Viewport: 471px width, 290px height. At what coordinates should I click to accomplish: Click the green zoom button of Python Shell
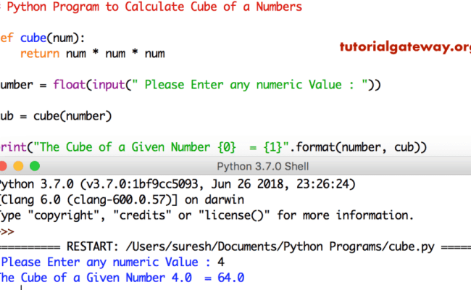tap(35, 166)
